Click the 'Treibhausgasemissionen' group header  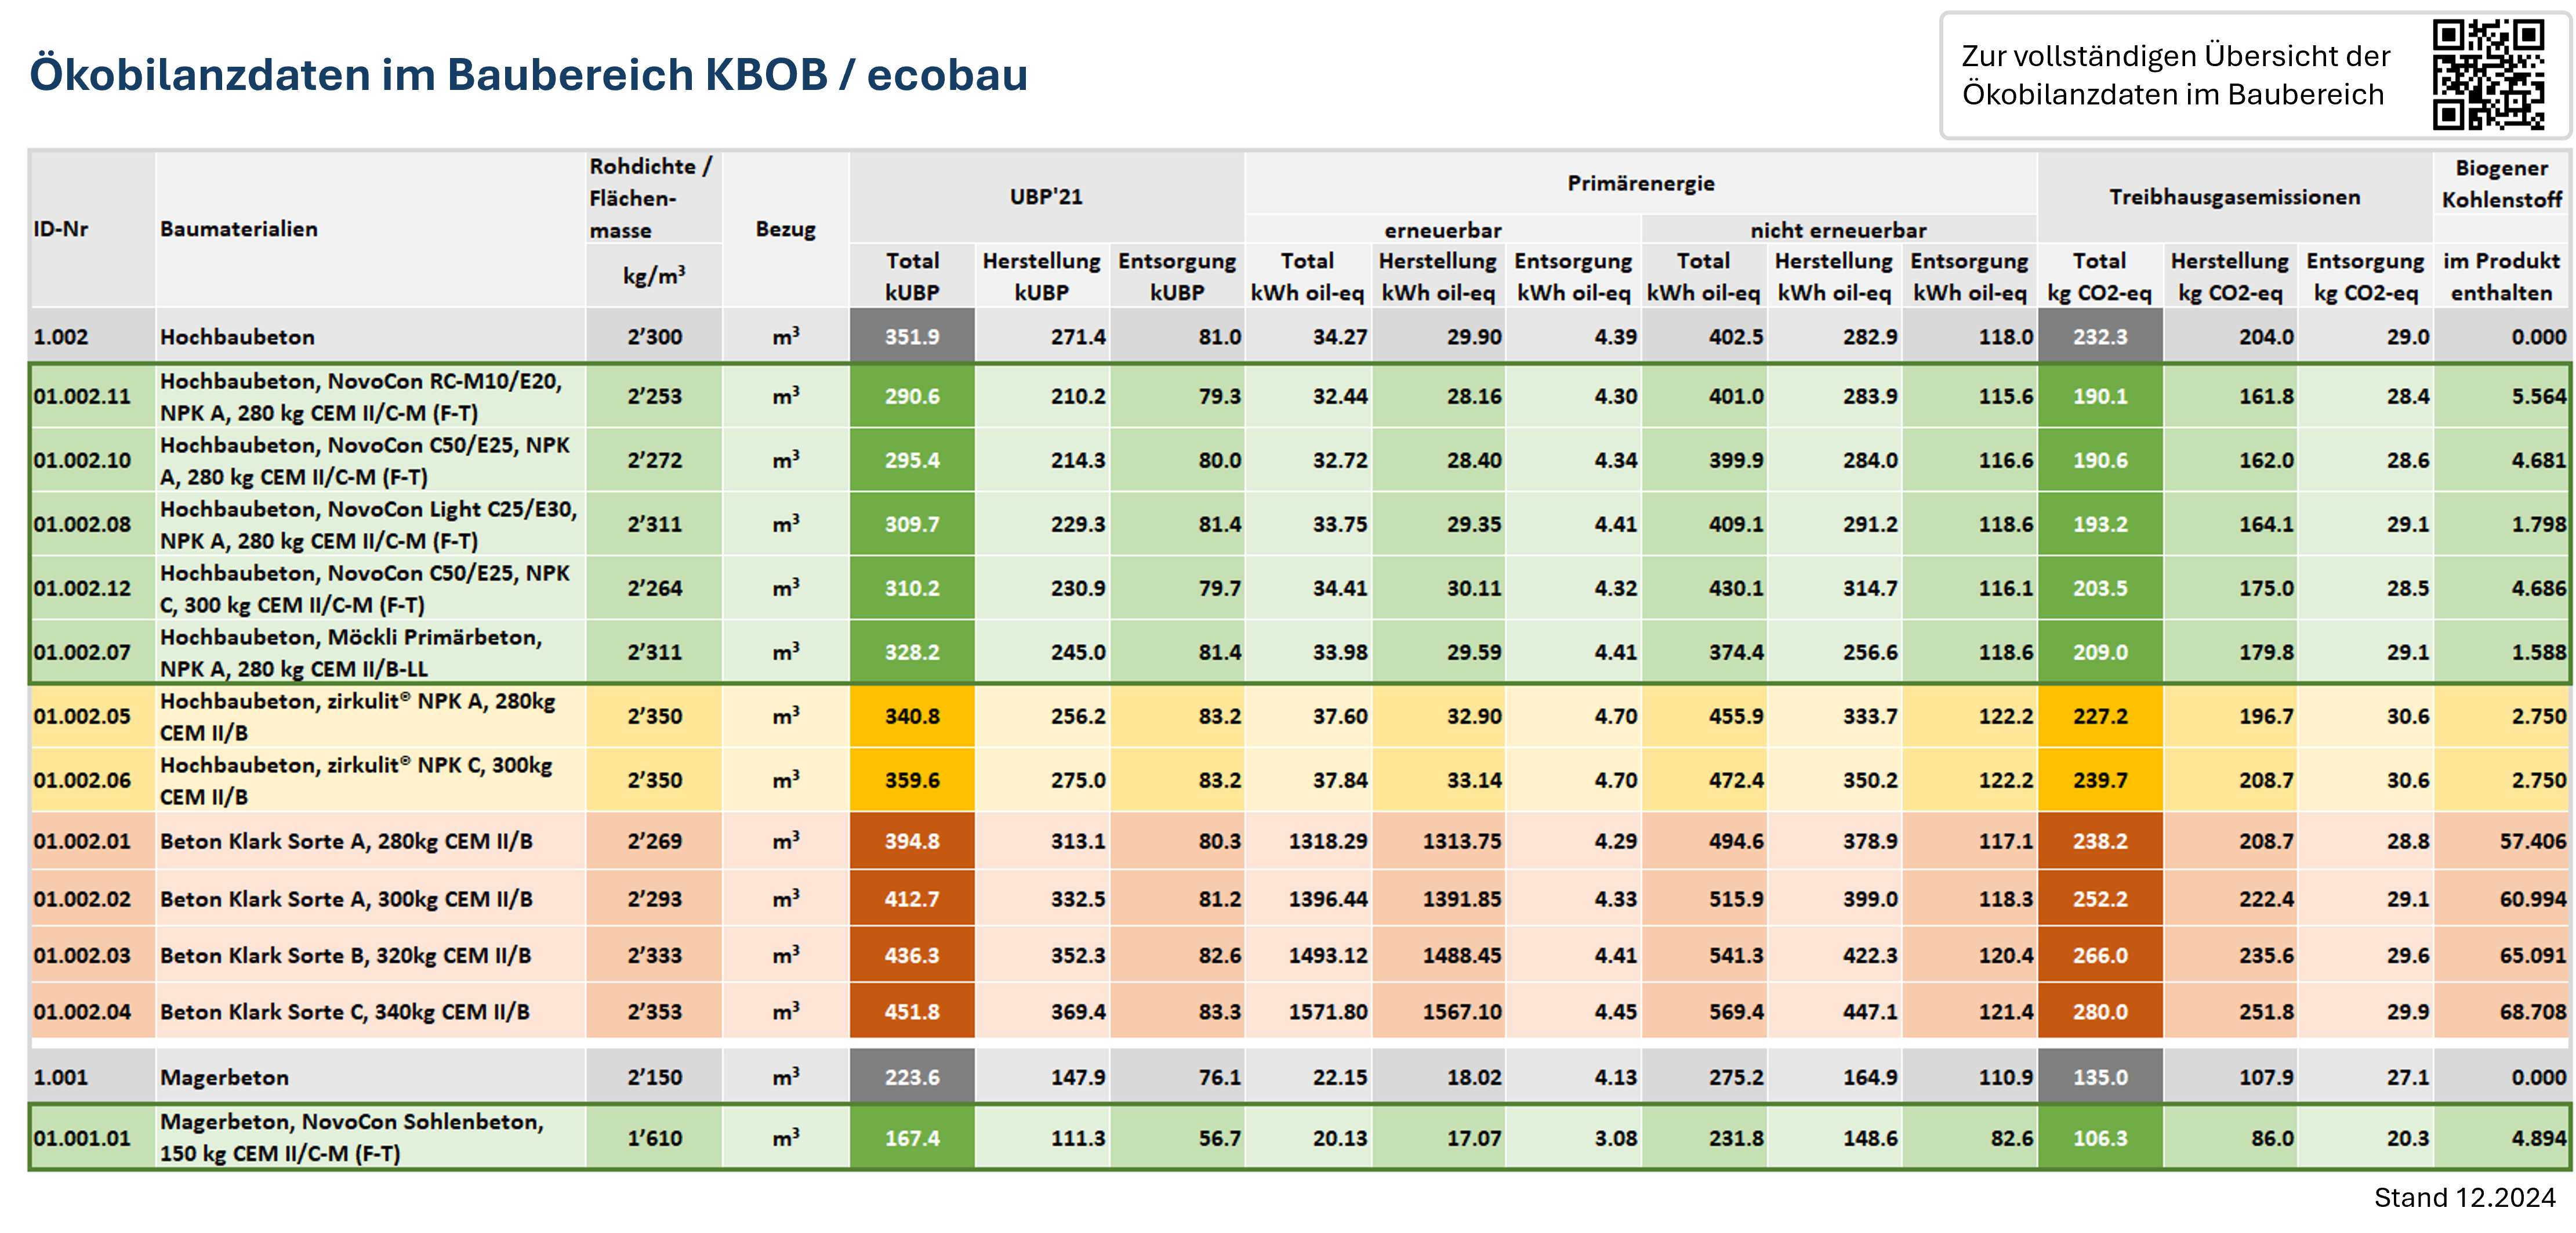[x=2234, y=196]
